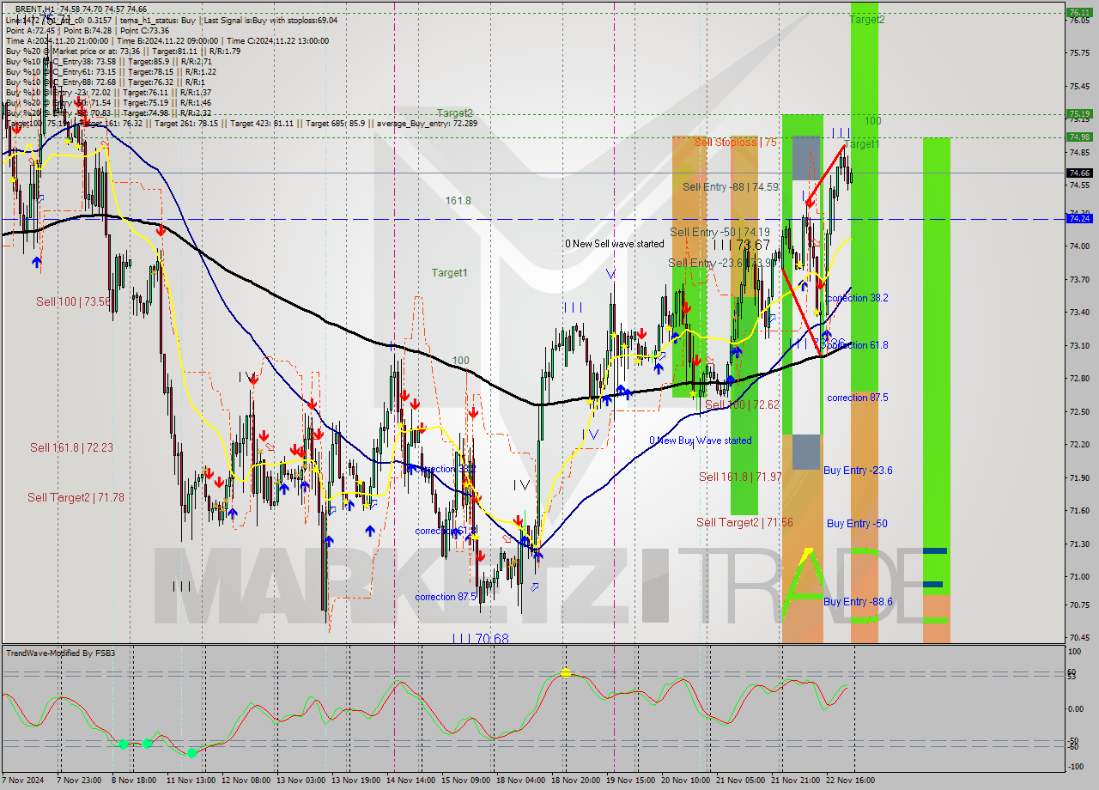Viewport: 1099px width, 790px height.
Task: Click the 72.80 price axis value
Action: [1079, 379]
